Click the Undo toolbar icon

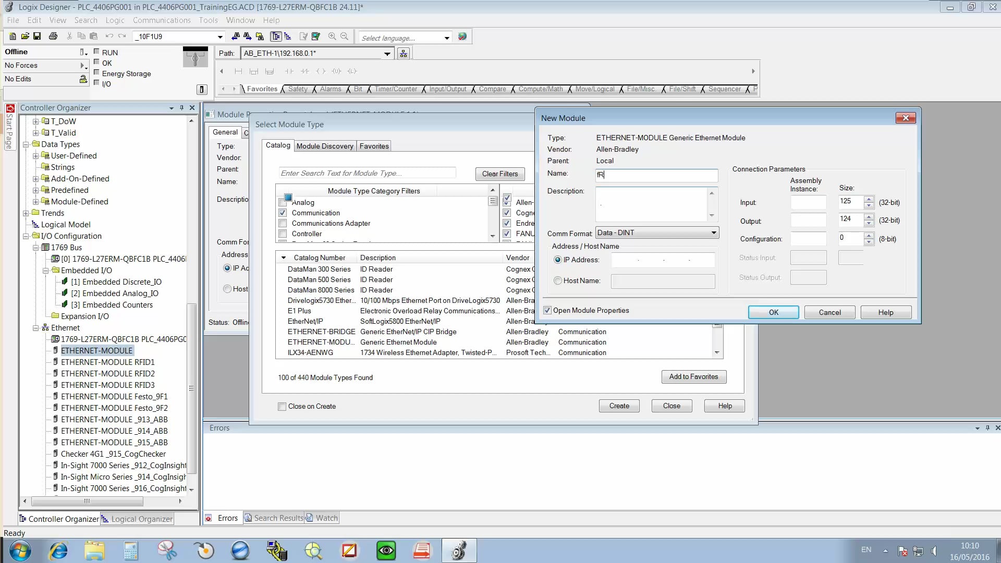pos(108,36)
